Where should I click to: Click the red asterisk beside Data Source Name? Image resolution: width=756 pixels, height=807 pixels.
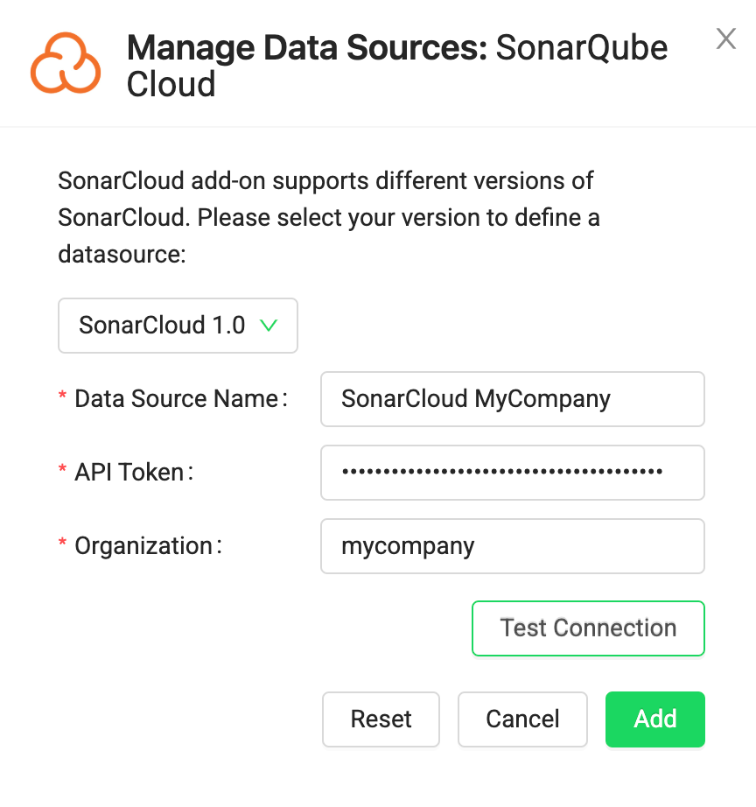point(62,399)
